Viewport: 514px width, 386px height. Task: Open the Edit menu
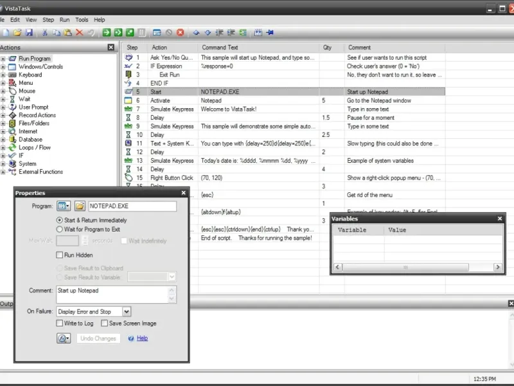[15, 20]
